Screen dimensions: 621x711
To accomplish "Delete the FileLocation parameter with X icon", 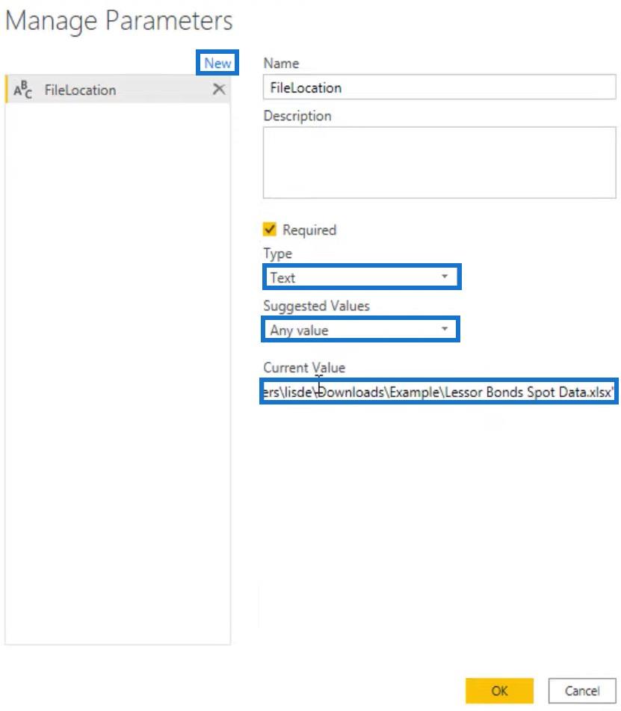I will 219,89.
